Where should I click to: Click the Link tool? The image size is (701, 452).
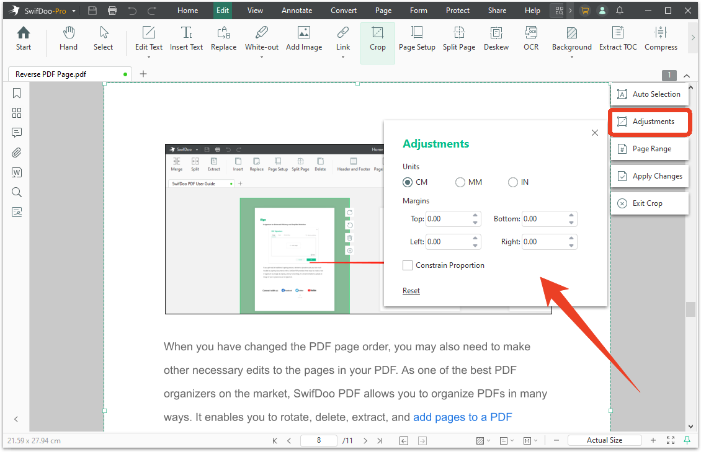tap(343, 38)
